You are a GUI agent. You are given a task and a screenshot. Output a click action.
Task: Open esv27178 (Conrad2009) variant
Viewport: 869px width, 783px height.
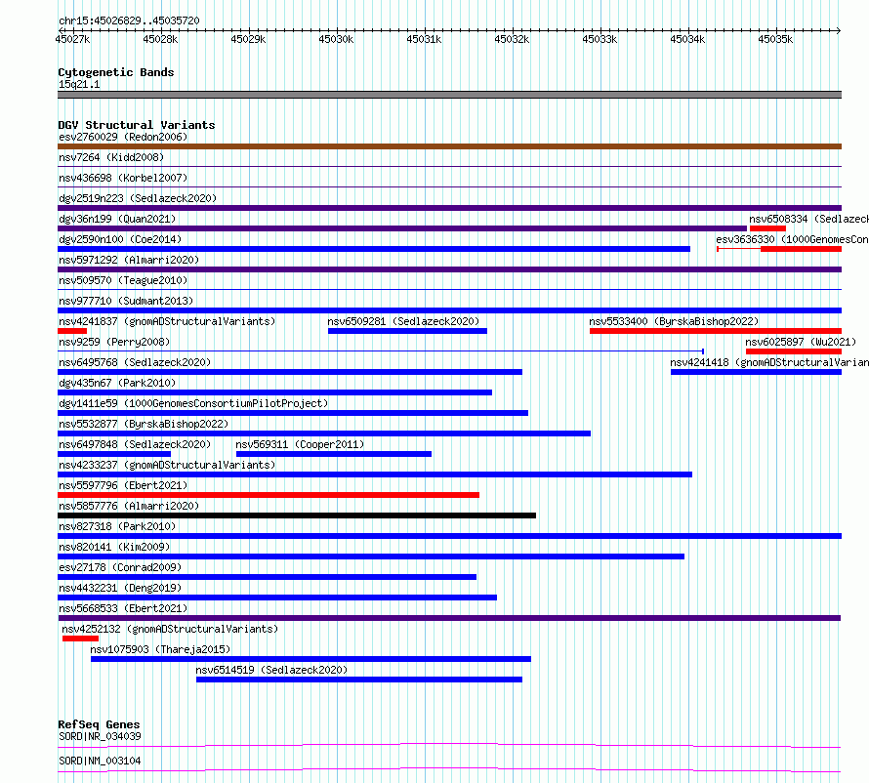tap(120, 567)
